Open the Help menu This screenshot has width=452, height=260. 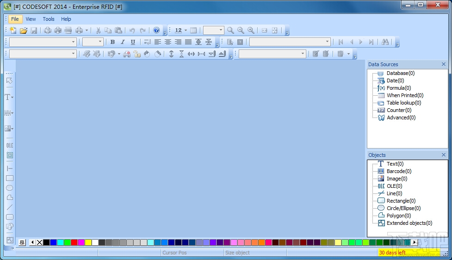66,19
